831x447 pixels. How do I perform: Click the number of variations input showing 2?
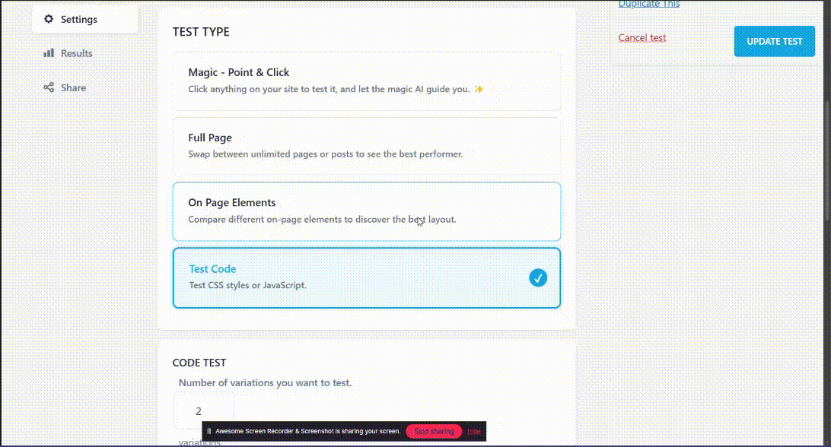(204, 411)
